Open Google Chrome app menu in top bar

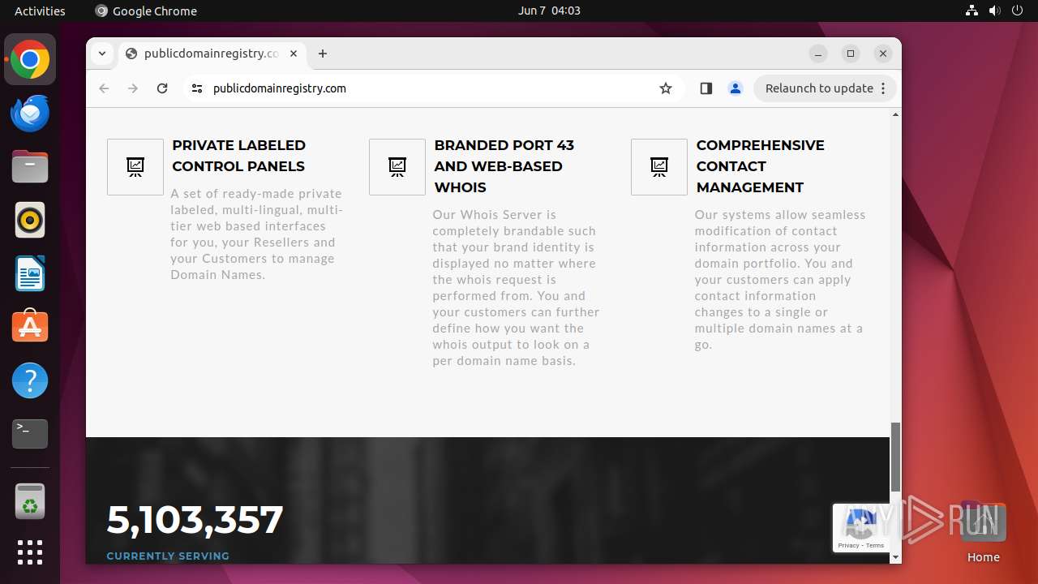point(146,11)
